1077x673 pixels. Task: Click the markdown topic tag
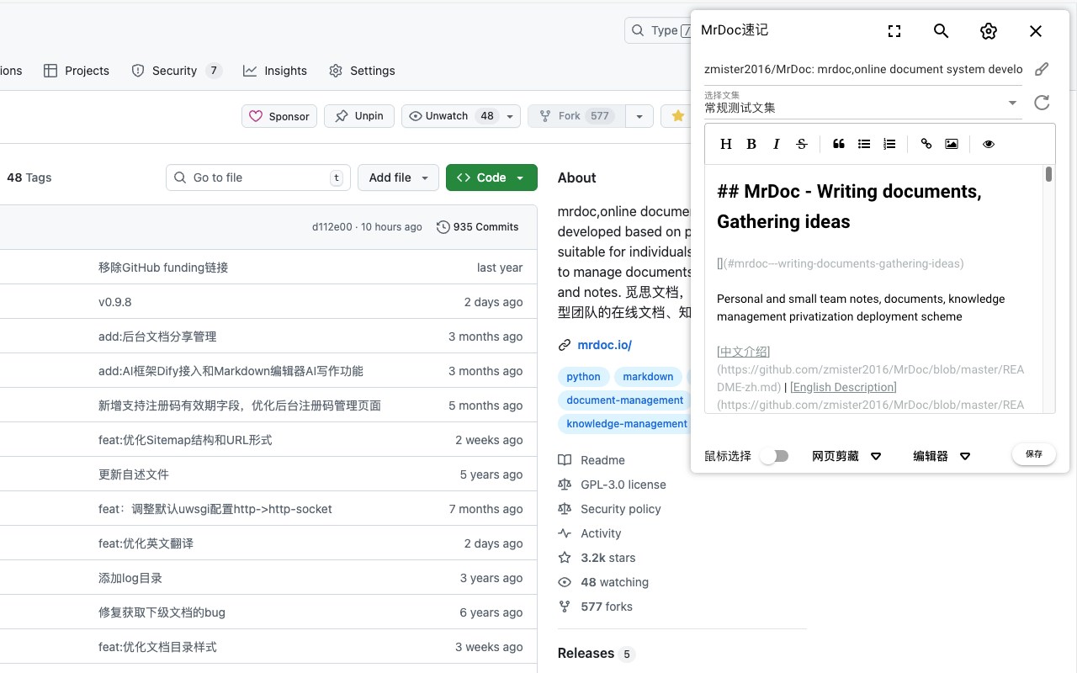648,377
